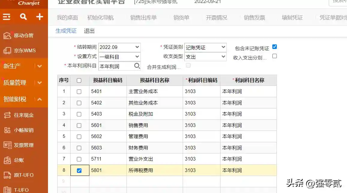Click the 生成凭证 button
This screenshot has height=193, width=347.
(66, 31)
